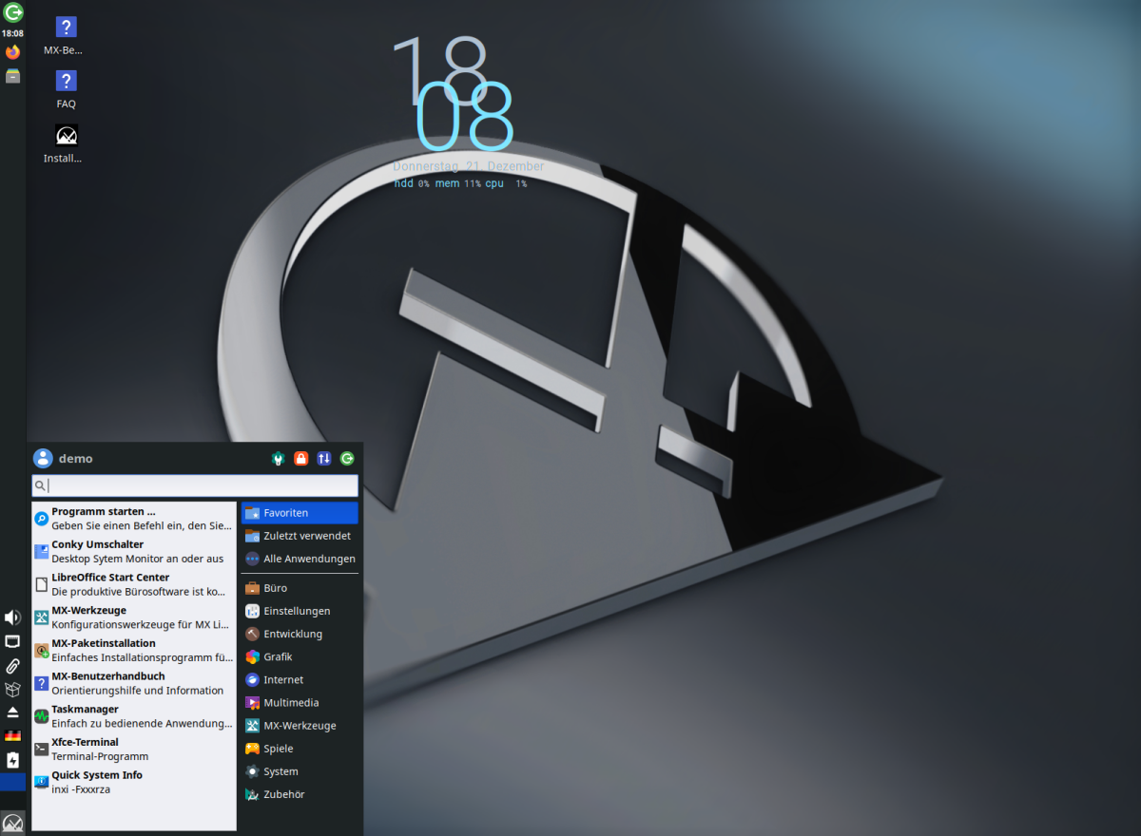Image resolution: width=1141 pixels, height=836 pixels.
Task: Click the paperclip clipboard tray icon
Action: (12, 665)
